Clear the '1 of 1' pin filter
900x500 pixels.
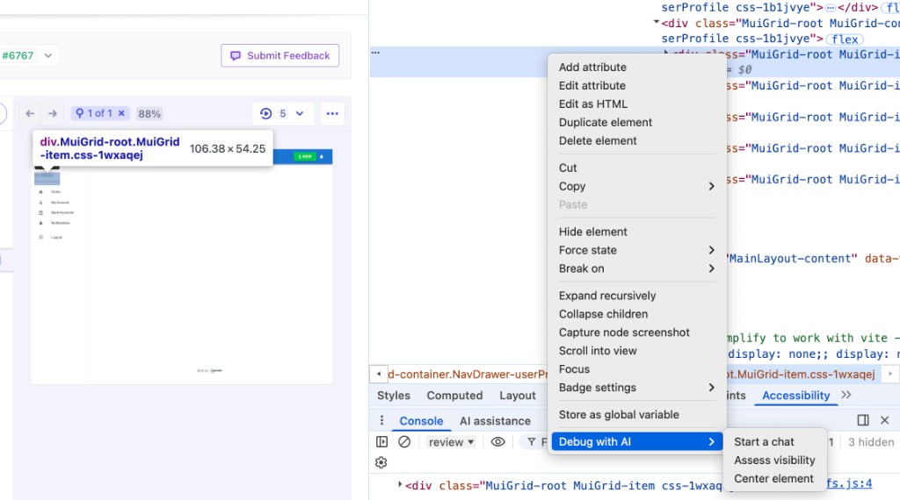[121, 113]
